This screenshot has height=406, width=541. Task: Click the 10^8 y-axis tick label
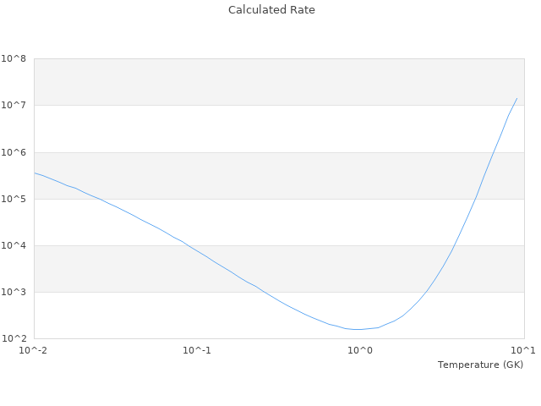coord(14,59)
